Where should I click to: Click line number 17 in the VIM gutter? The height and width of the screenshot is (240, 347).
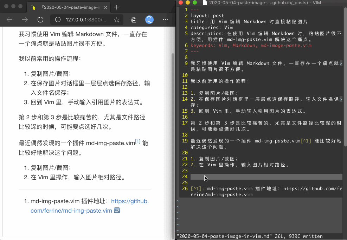(x=185, y=123)
